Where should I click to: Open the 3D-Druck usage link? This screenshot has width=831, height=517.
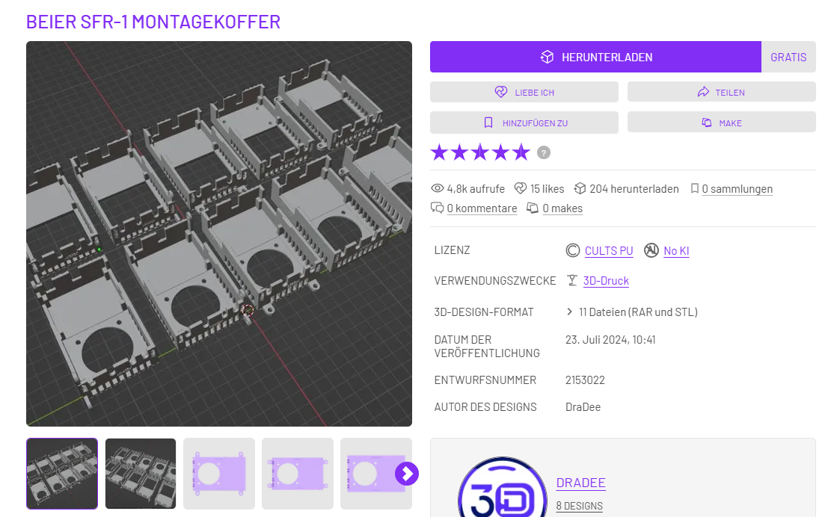point(606,280)
